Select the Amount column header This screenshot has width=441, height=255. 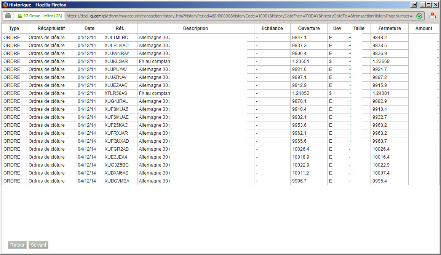424,28
